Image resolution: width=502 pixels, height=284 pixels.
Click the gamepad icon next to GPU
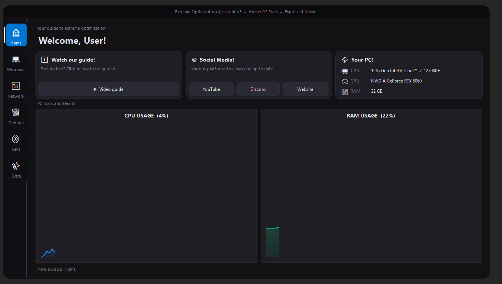click(x=345, y=81)
